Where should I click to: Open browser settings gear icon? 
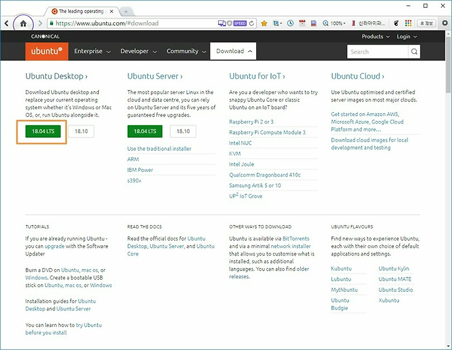(x=445, y=23)
